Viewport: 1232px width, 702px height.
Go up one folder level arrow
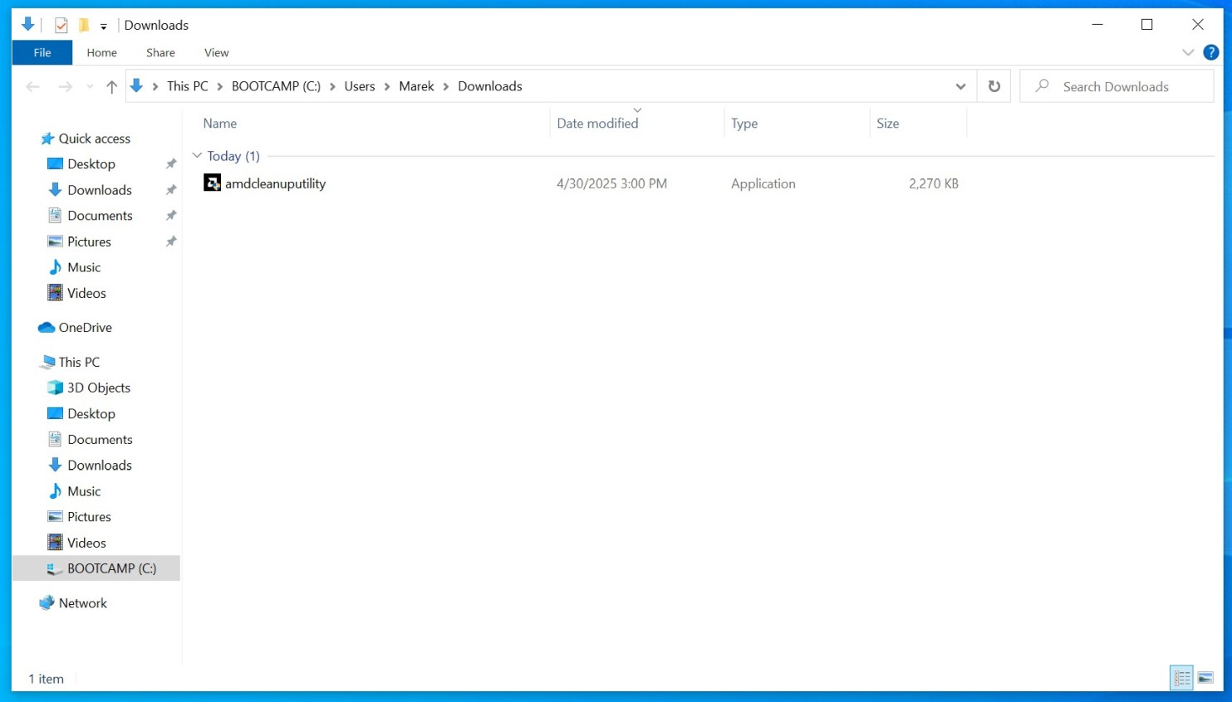pyautogui.click(x=111, y=86)
